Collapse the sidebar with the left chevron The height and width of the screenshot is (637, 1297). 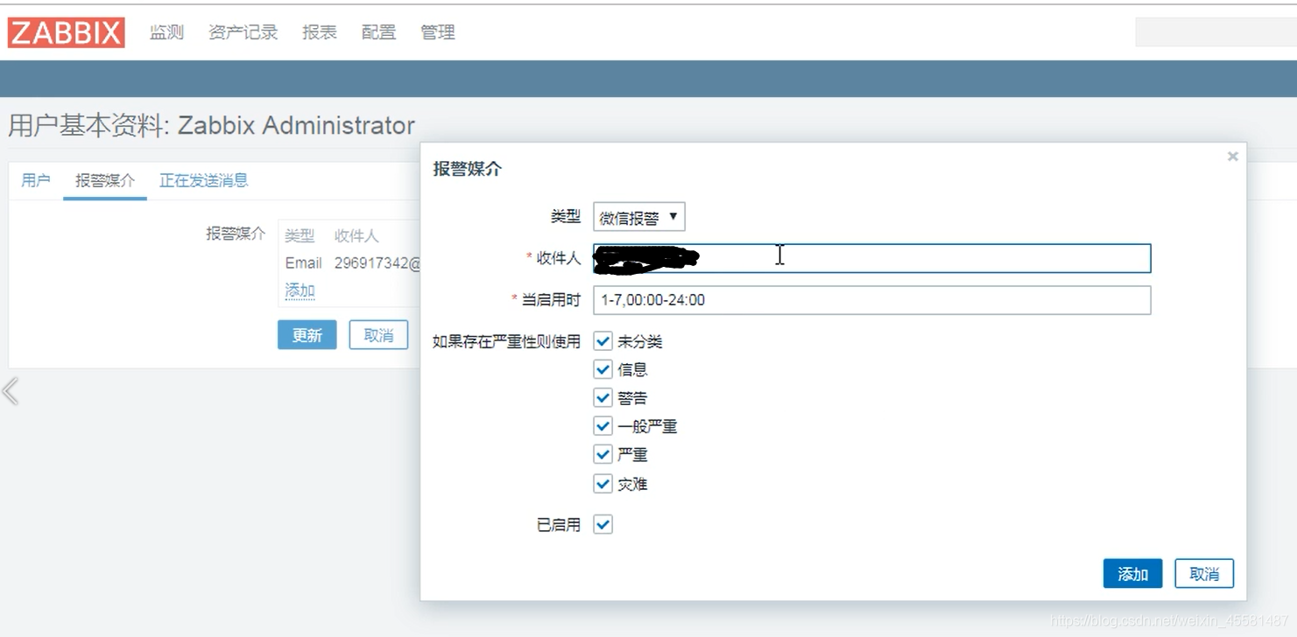(11, 391)
